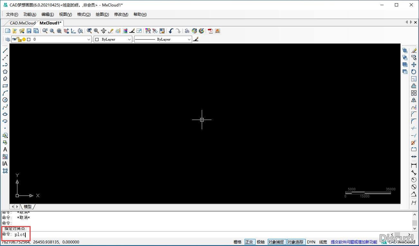This screenshot has width=419, height=246.
Task: Click the Zoom extents icon
Action: pos(59,31)
